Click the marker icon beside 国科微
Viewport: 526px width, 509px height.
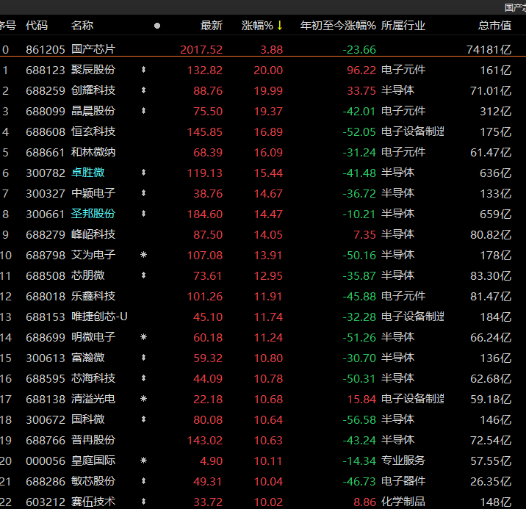click(x=143, y=419)
